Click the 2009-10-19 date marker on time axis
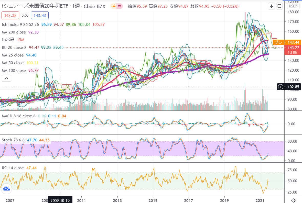Image resolution: width=302 pixels, height=203 pixels. 60,200
